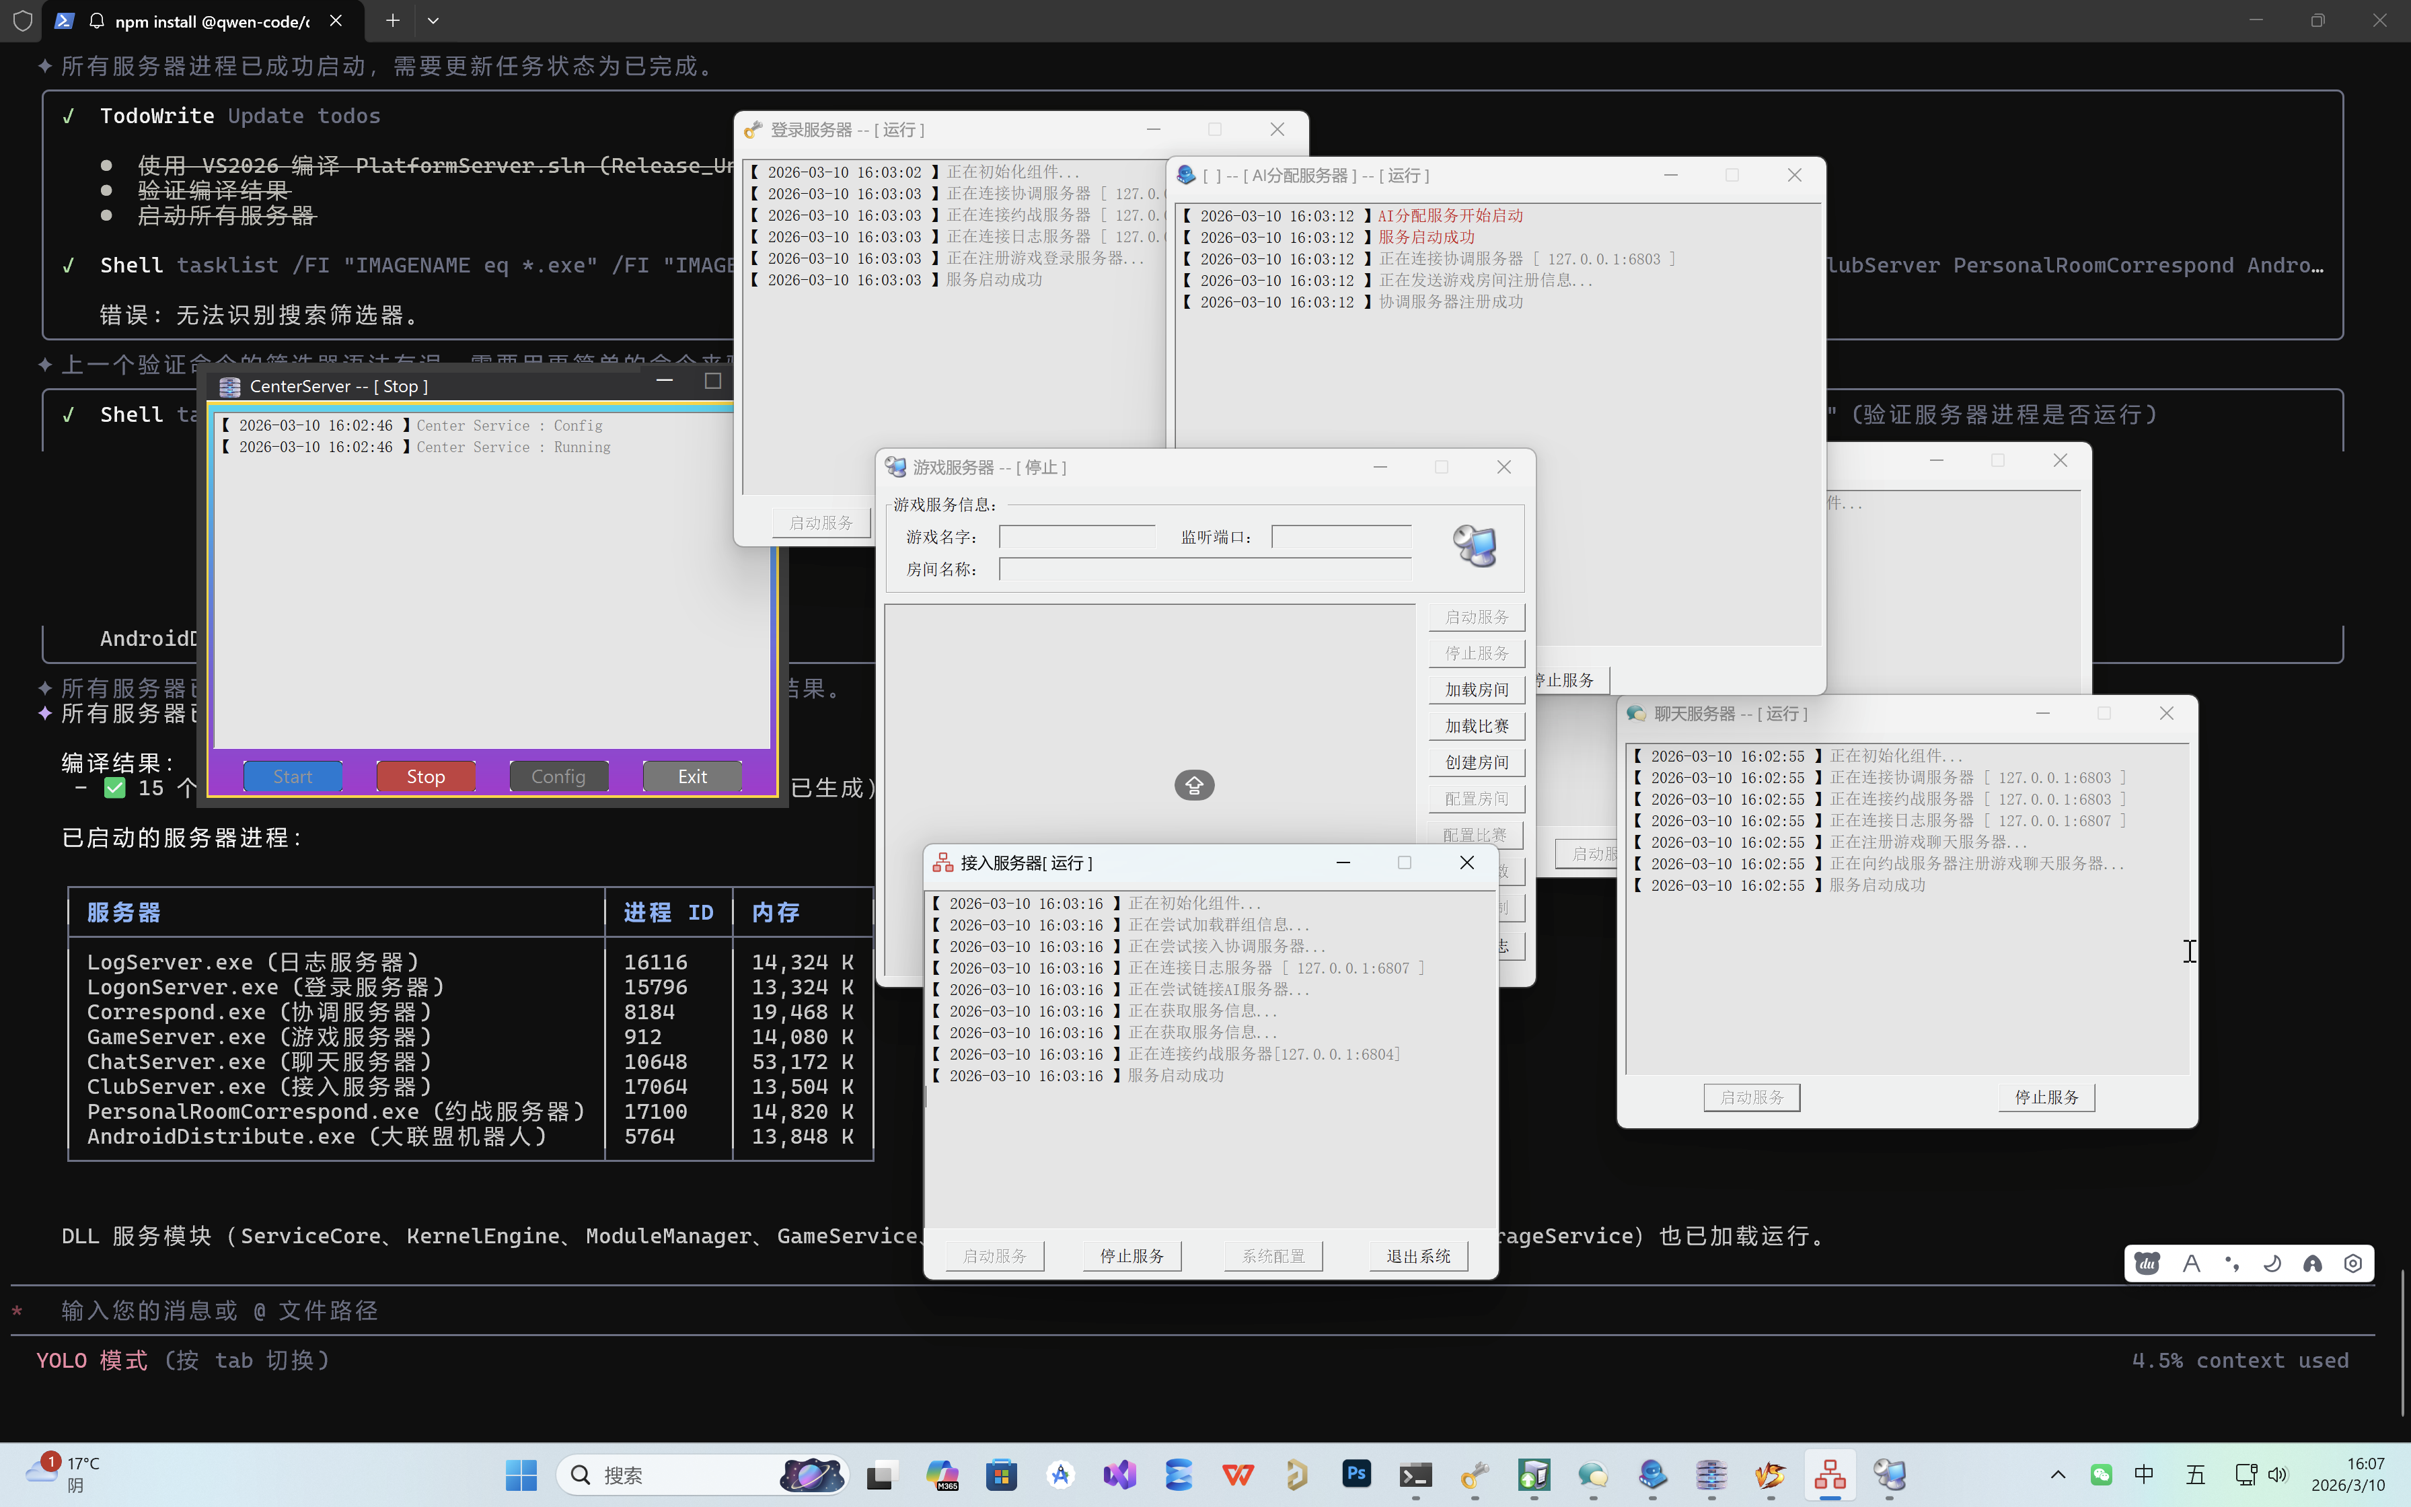Viewport: 2411px width, 1507px height.
Task: Open terminal tab dropdown arrow
Action: pos(433,20)
